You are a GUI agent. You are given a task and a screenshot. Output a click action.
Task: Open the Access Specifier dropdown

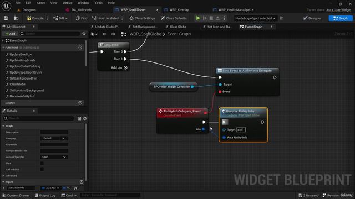54,157
